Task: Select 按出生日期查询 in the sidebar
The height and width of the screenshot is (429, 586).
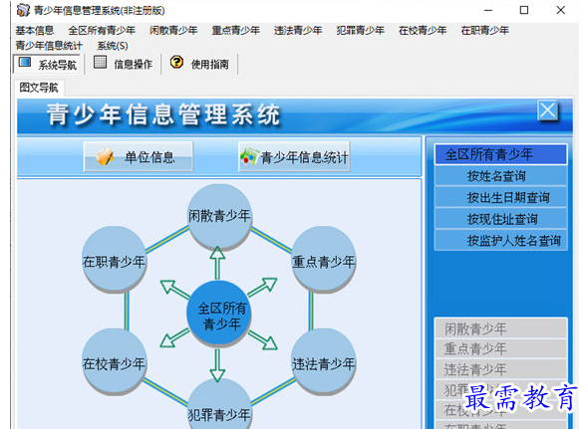Action: pyautogui.click(x=500, y=197)
